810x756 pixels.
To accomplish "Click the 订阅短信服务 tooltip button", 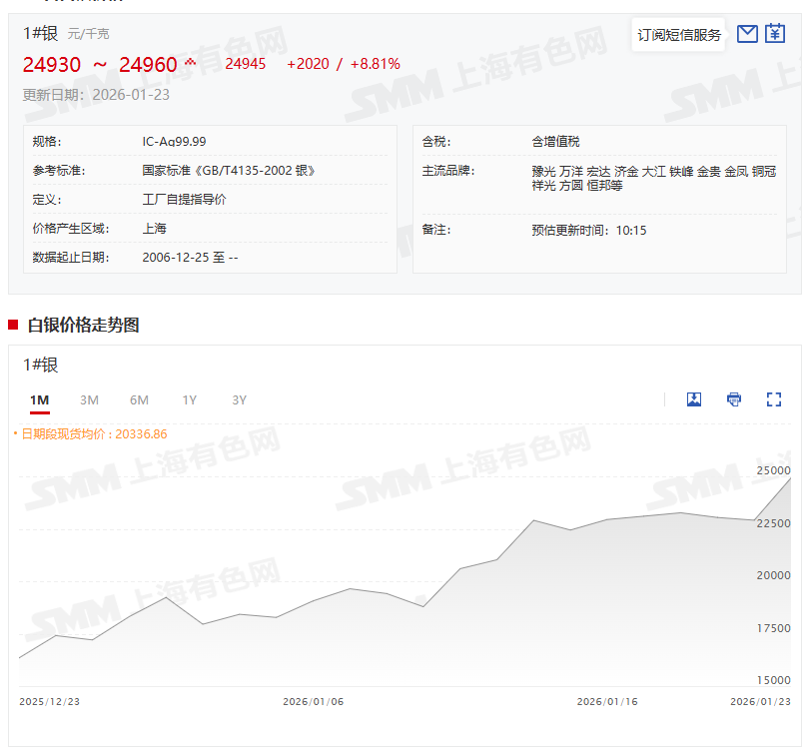I will [679, 35].
